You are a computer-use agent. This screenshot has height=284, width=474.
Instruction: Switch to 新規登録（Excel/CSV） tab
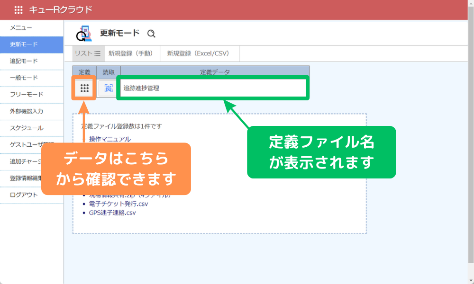[x=200, y=53]
